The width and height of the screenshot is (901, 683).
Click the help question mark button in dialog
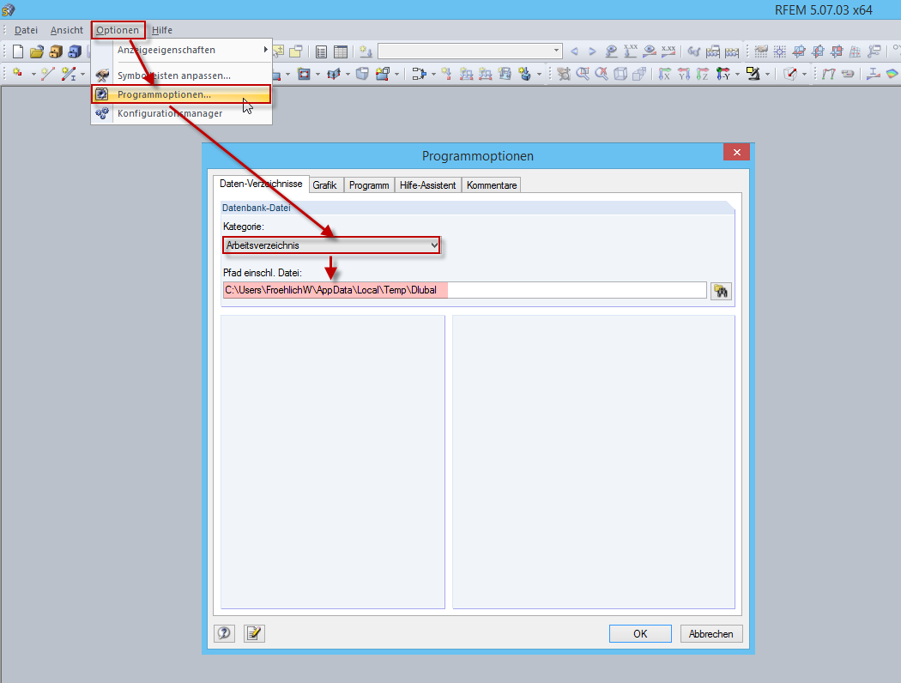click(x=224, y=633)
